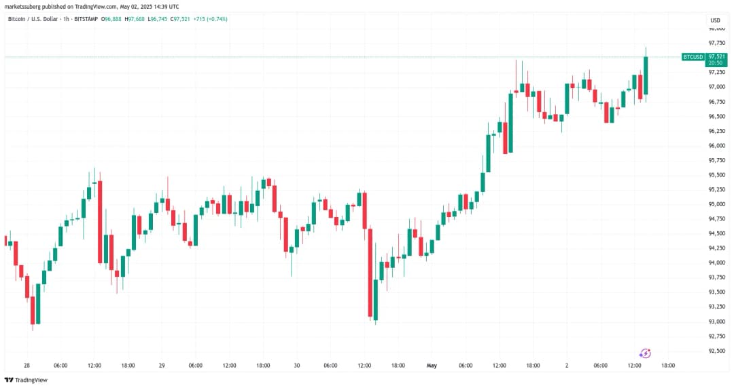
Task: Click the 29 date label on time axis
Action: tap(162, 366)
